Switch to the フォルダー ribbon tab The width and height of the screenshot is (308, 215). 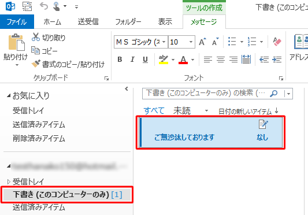[x=128, y=21]
